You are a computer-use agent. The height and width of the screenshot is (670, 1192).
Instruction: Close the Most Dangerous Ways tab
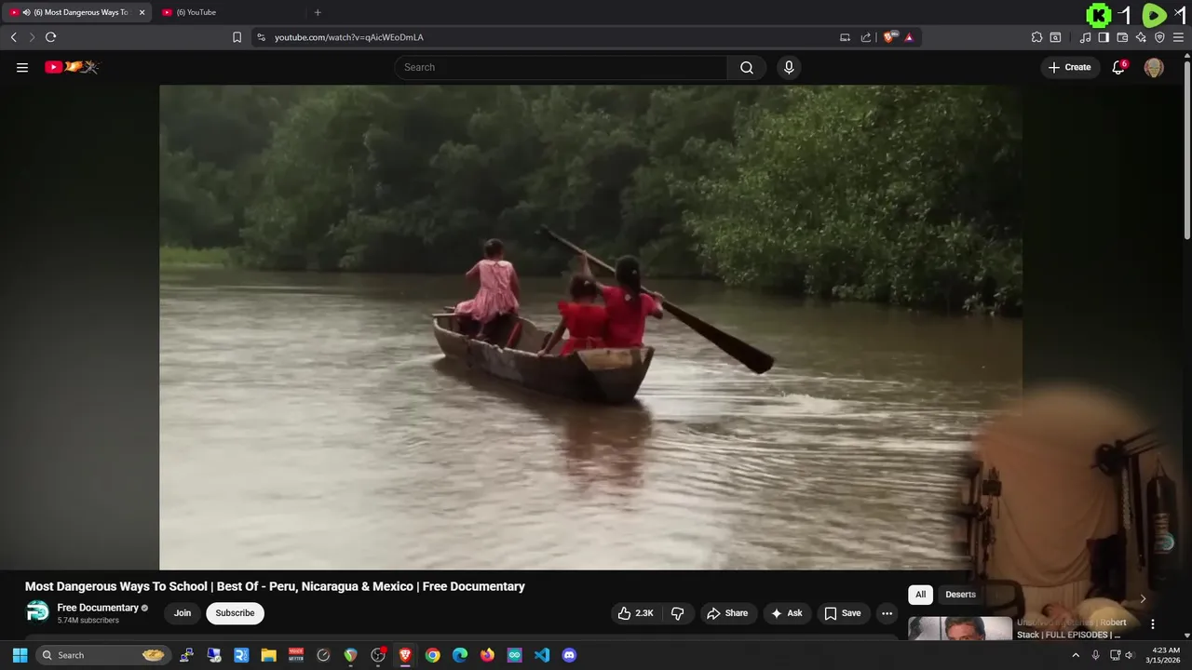coord(142,12)
